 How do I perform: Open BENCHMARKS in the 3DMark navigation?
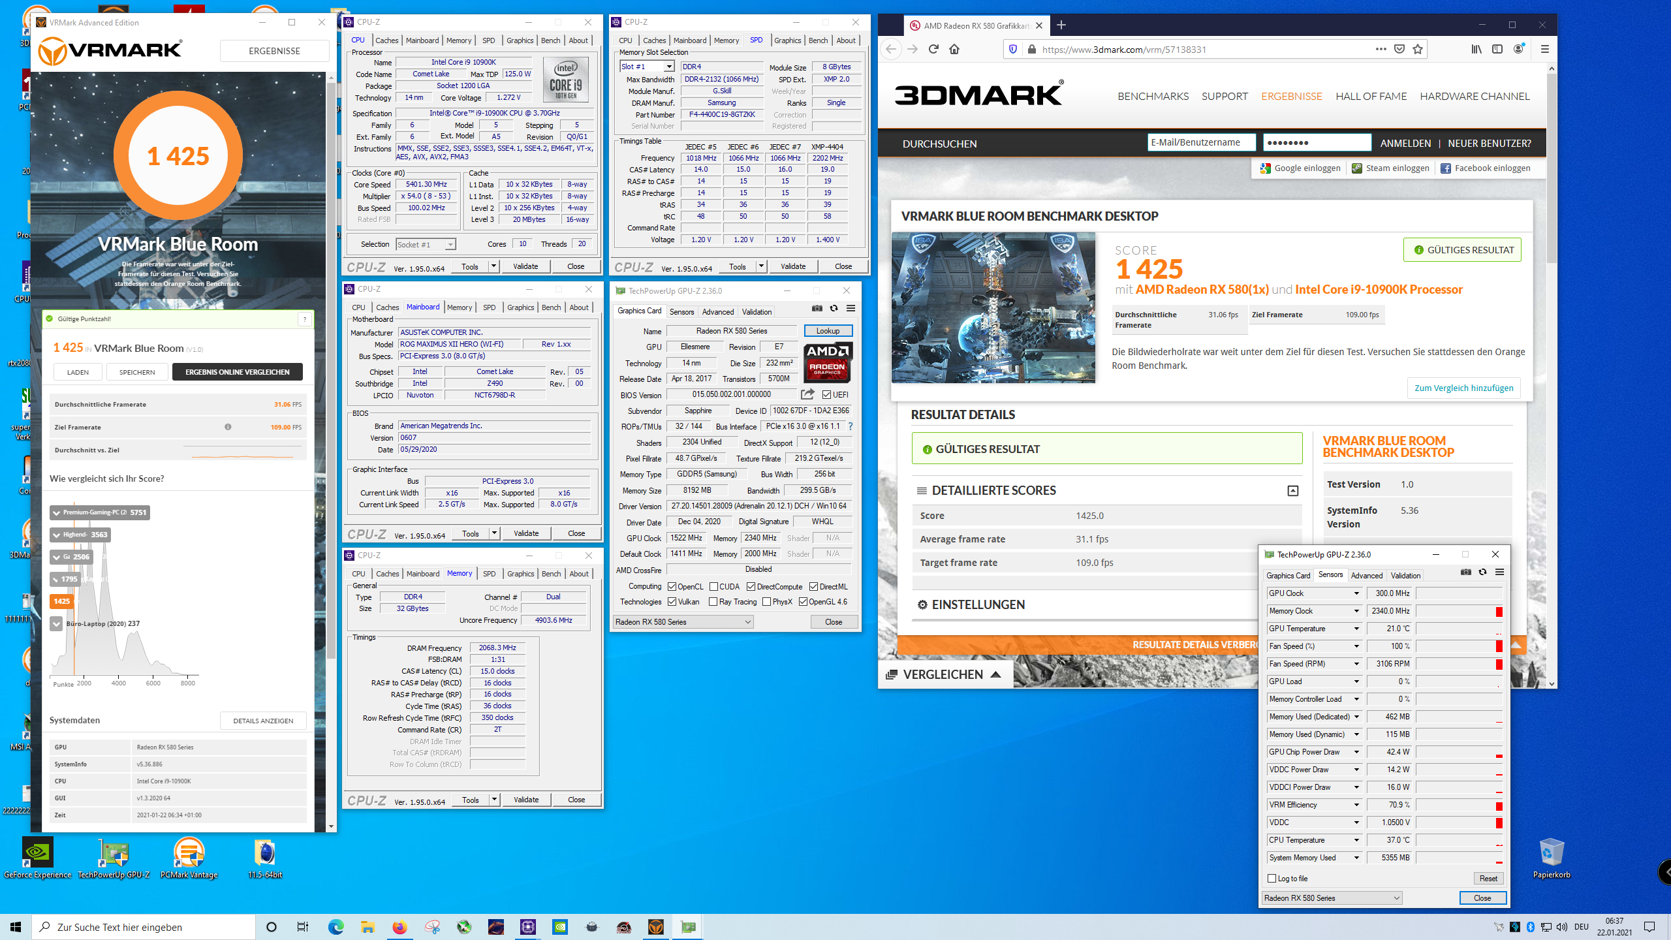point(1153,97)
